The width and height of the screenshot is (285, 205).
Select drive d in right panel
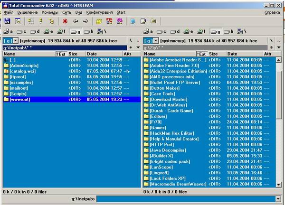pos(175,32)
